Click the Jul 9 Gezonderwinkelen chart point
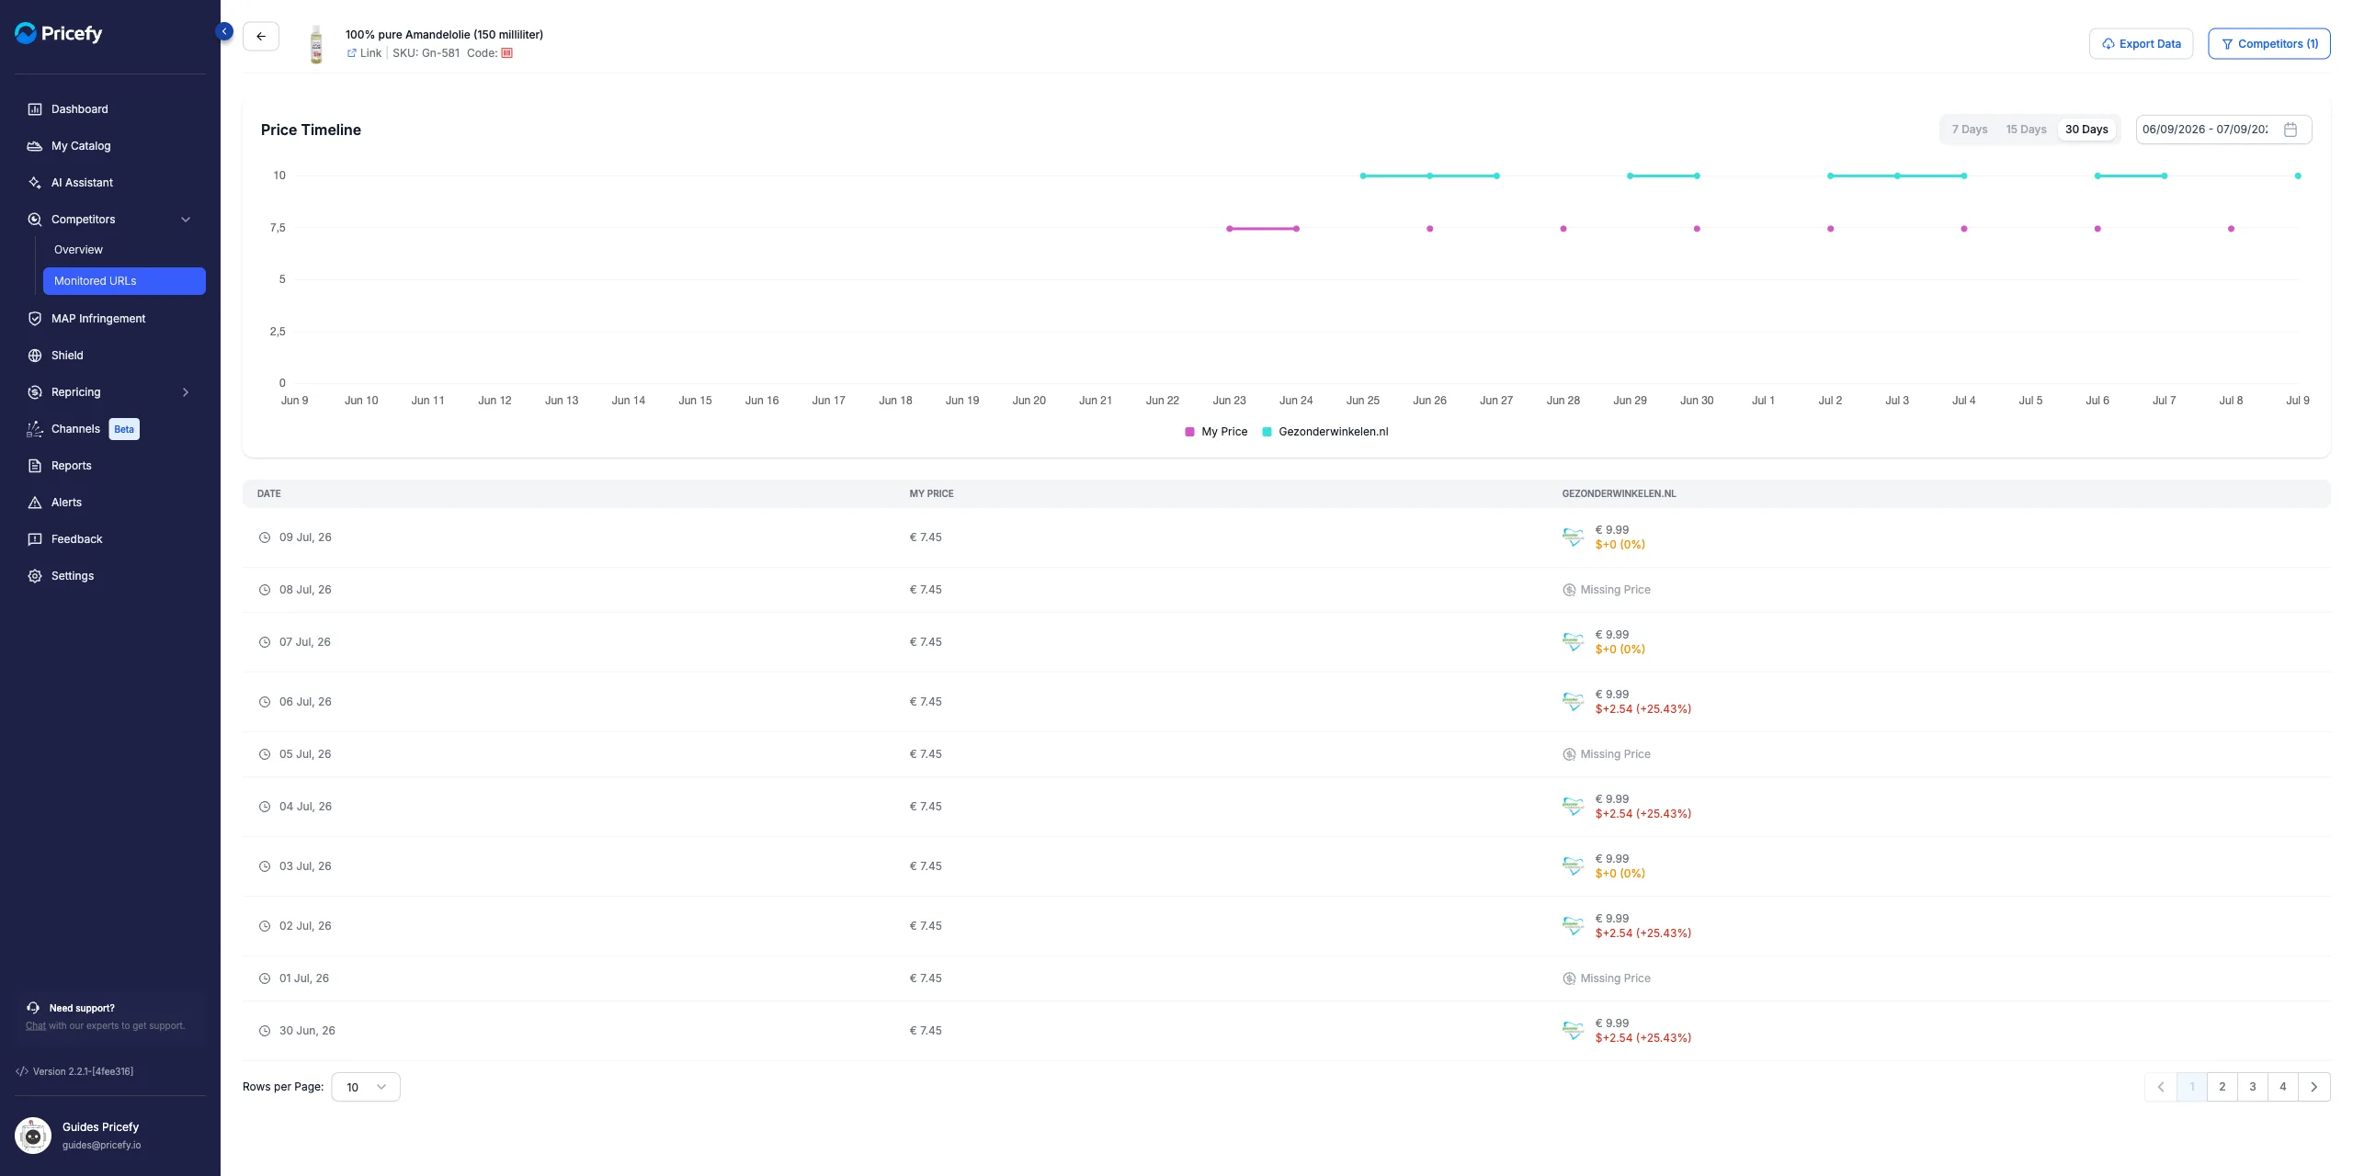Image resolution: width=2353 pixels, height=1176 pixels. [x=2298, y=175]
